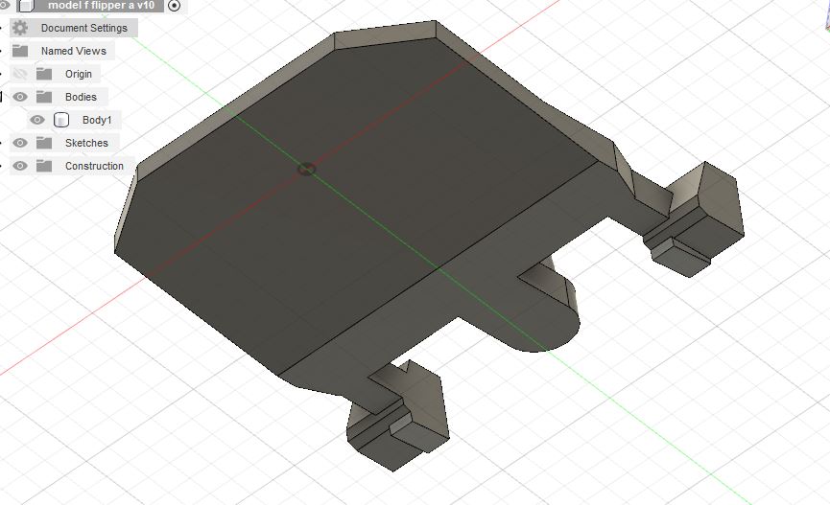This screenshot has width=830, height=505.
Task: Click the origin point marker on model
Action: click(306, 170)
